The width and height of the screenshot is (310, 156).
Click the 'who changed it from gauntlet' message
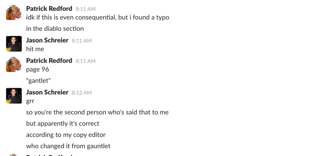tap(68, 146)
